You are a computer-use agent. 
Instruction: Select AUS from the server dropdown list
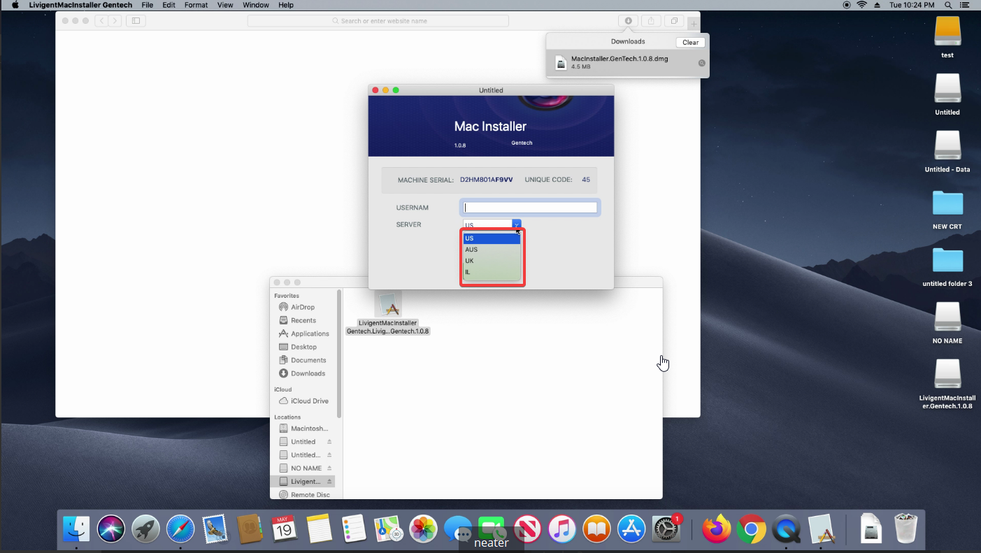pos(472,250)
